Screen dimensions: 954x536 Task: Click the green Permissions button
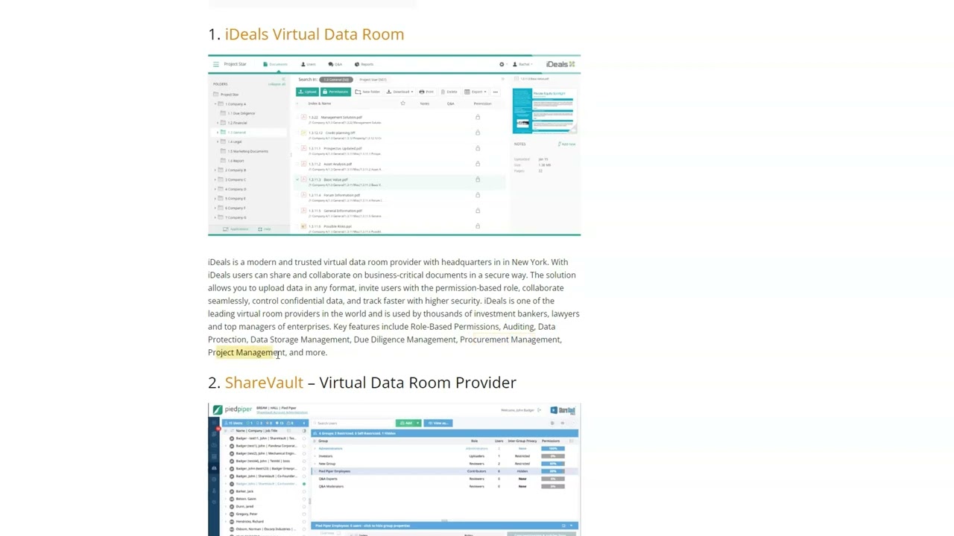pyautogui.click(x=336, y=92)
